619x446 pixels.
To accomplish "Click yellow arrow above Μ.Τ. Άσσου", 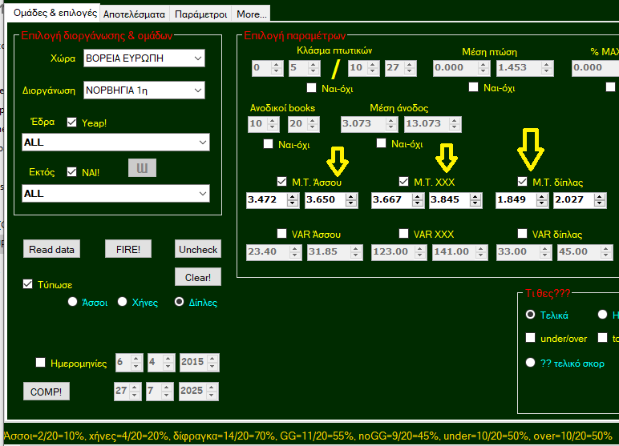I will coord(338,159).
